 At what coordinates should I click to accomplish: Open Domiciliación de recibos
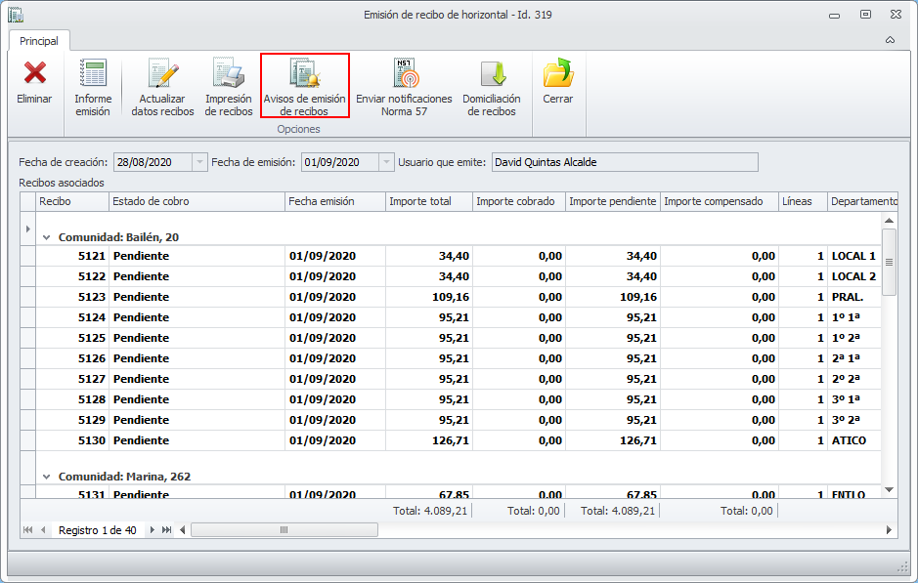[491, 74]
